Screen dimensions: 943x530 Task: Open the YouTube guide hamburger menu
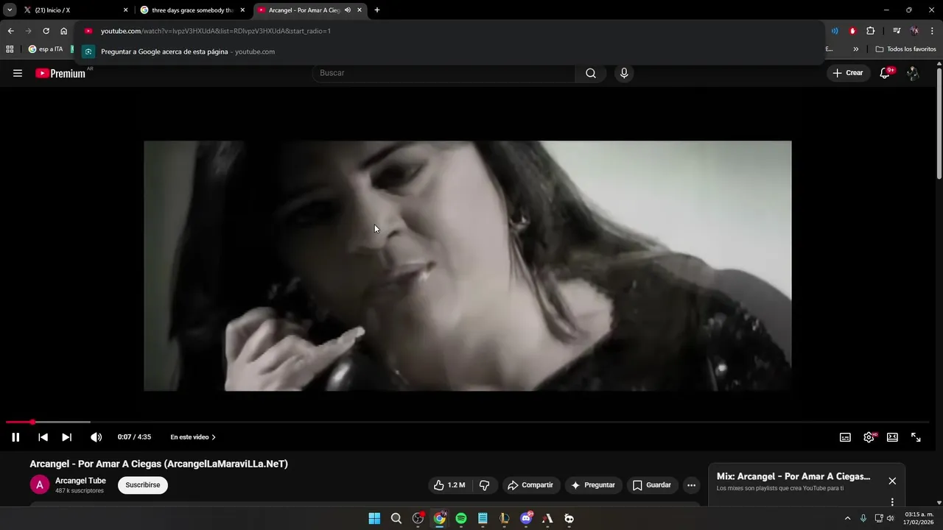pos(18,73)
